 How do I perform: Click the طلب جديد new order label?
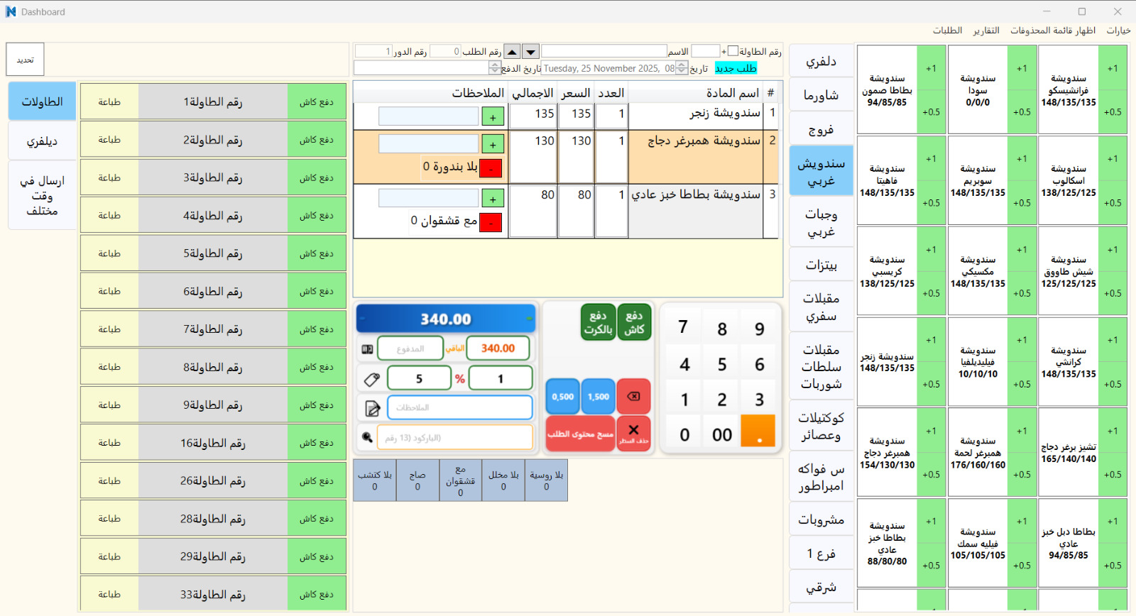pyautogui.click(x=736, y=68)
